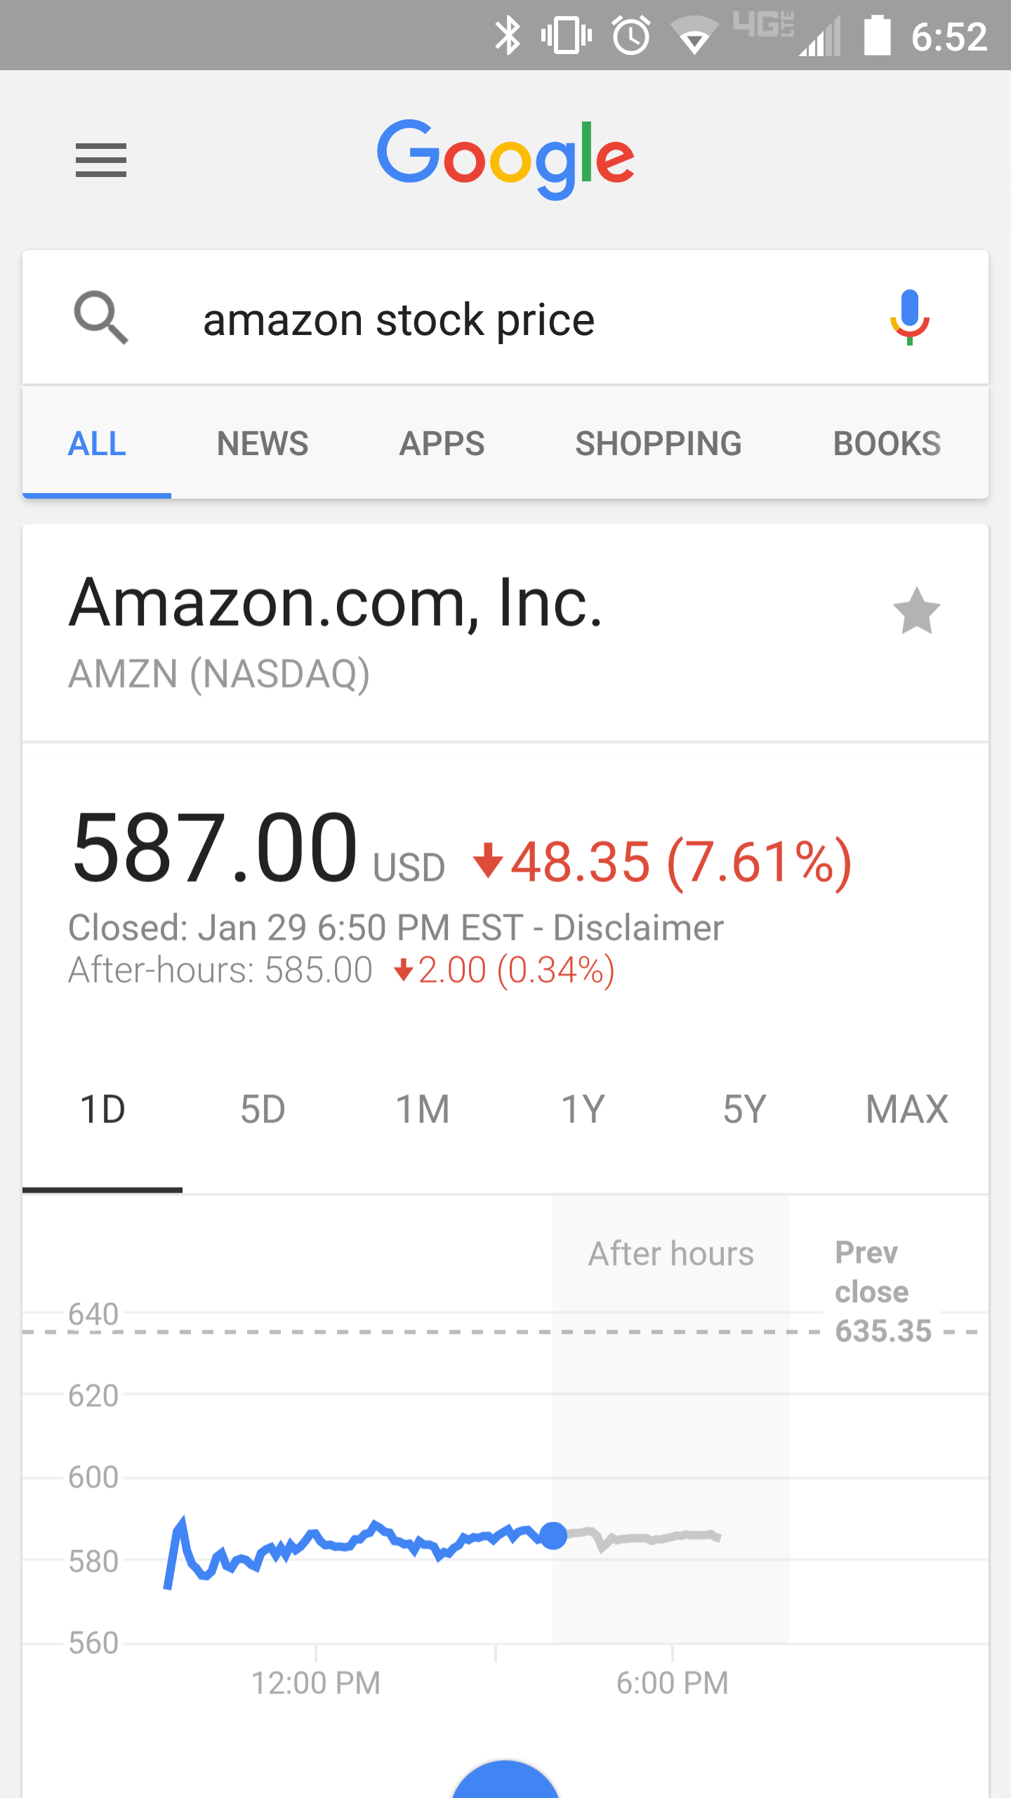
Task: Open the Disclaimer link
Action: (638, 928)
